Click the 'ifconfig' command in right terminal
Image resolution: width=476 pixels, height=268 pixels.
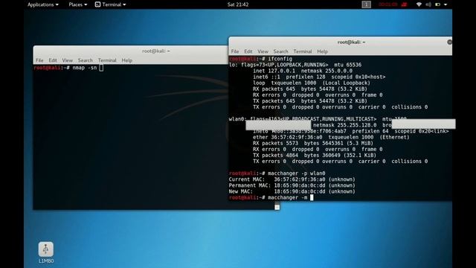[280, 59]
